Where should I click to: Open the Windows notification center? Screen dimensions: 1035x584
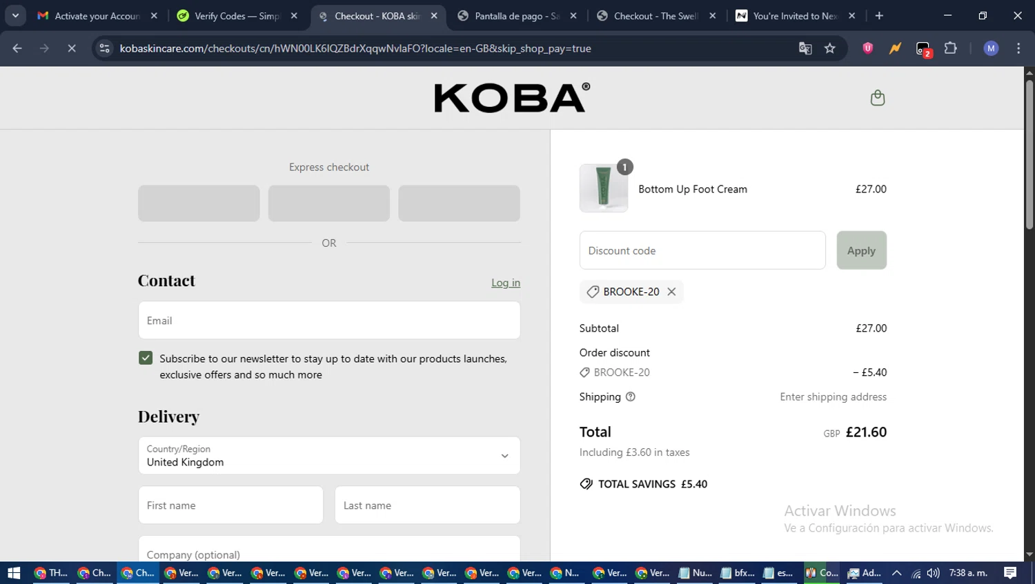click(1010, 573)
